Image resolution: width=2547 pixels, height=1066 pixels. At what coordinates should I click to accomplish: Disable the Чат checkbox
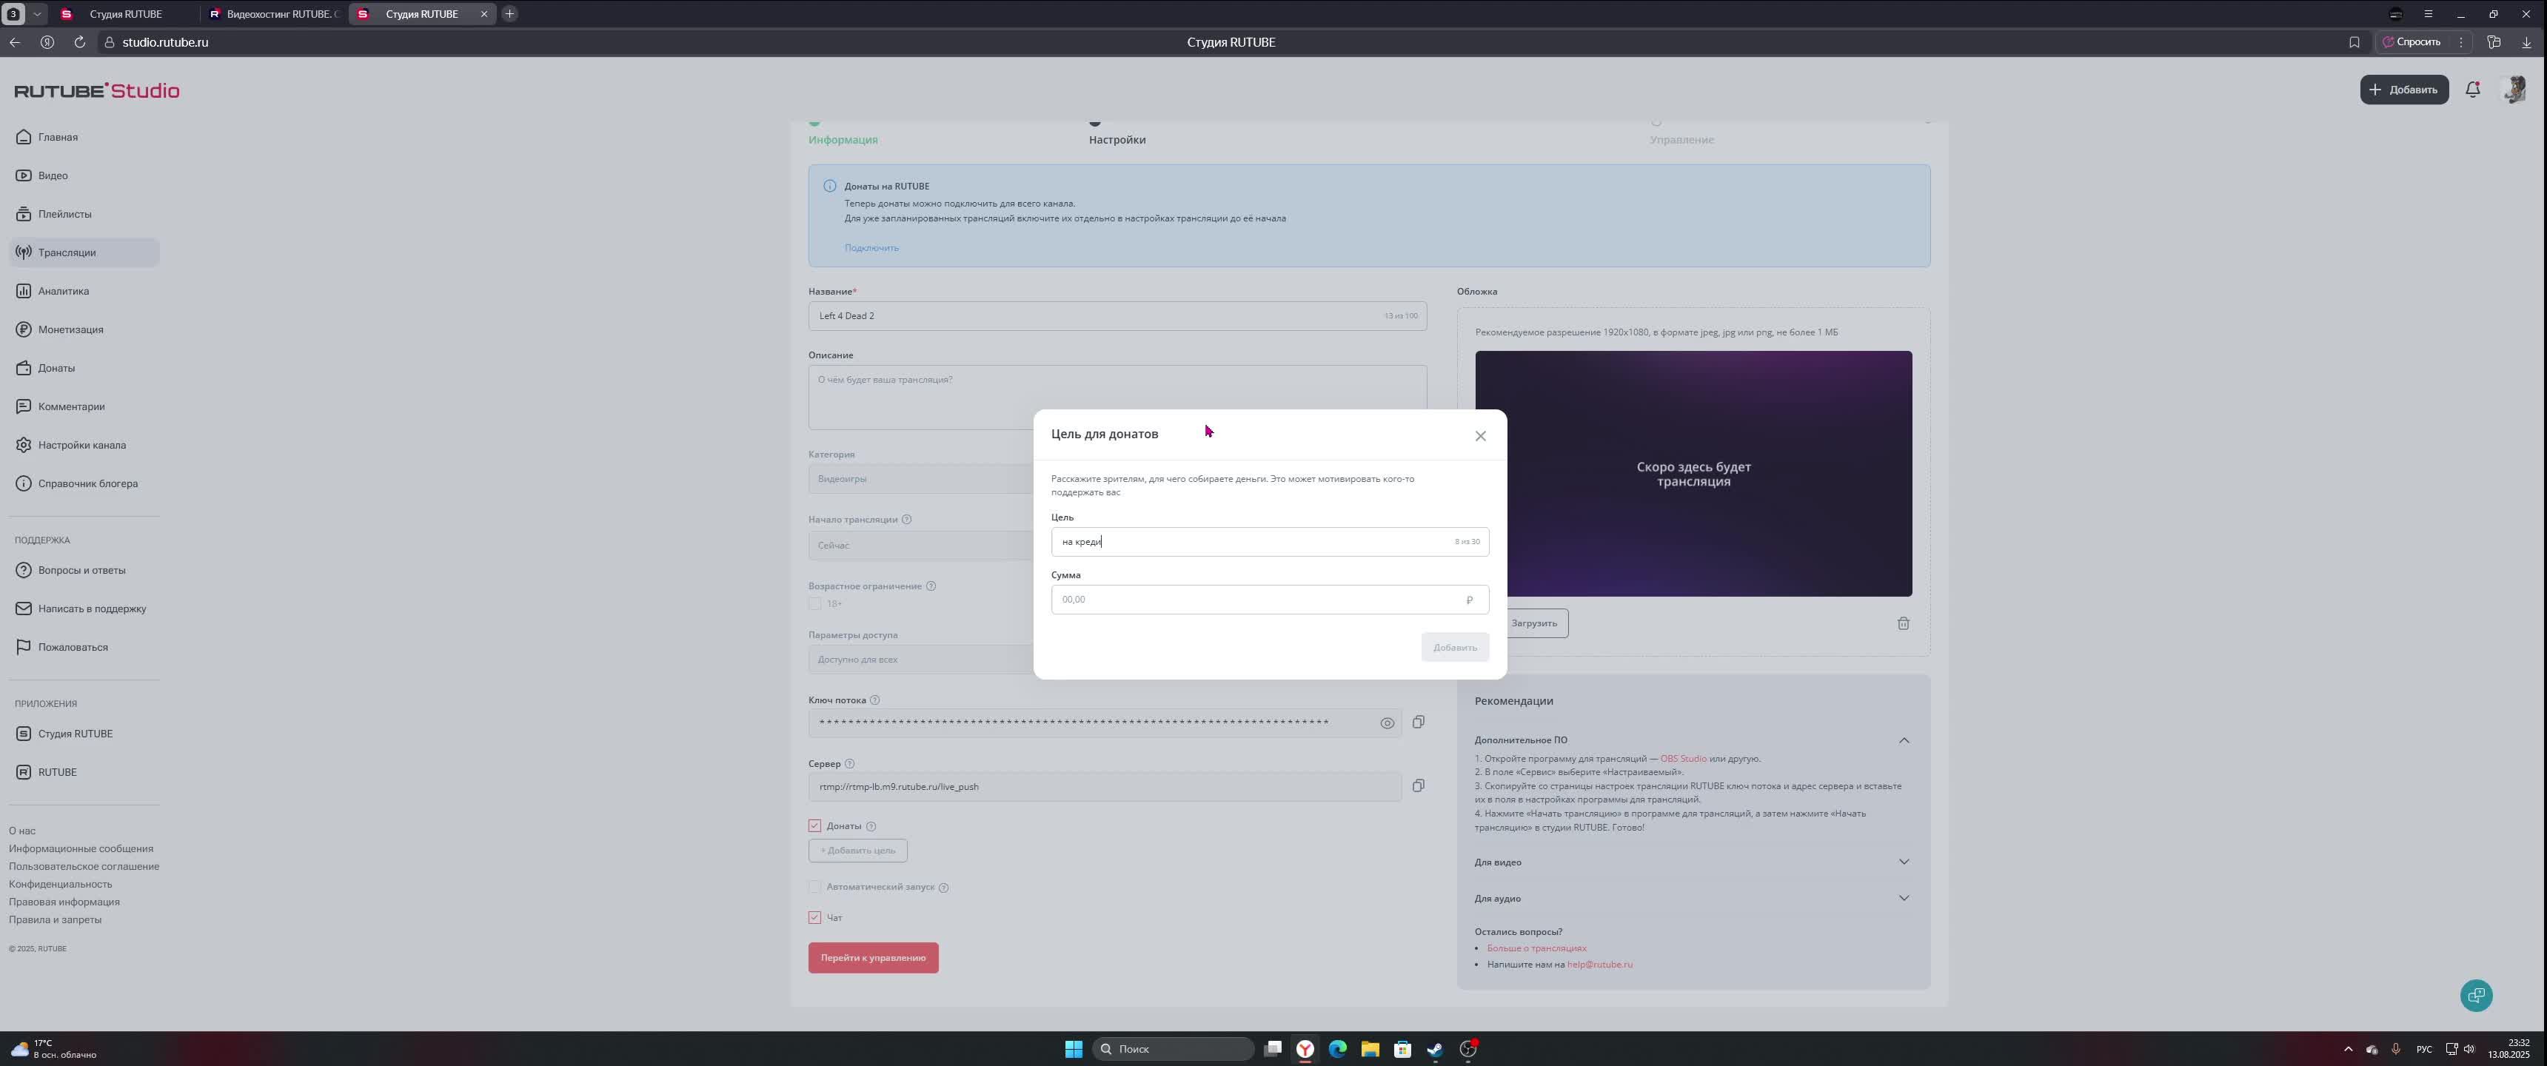[814, 918]
